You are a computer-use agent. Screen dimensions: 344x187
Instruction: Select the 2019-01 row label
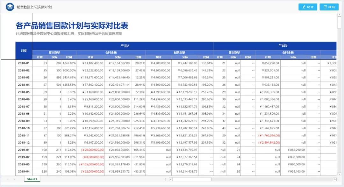(x=24, y=150)
